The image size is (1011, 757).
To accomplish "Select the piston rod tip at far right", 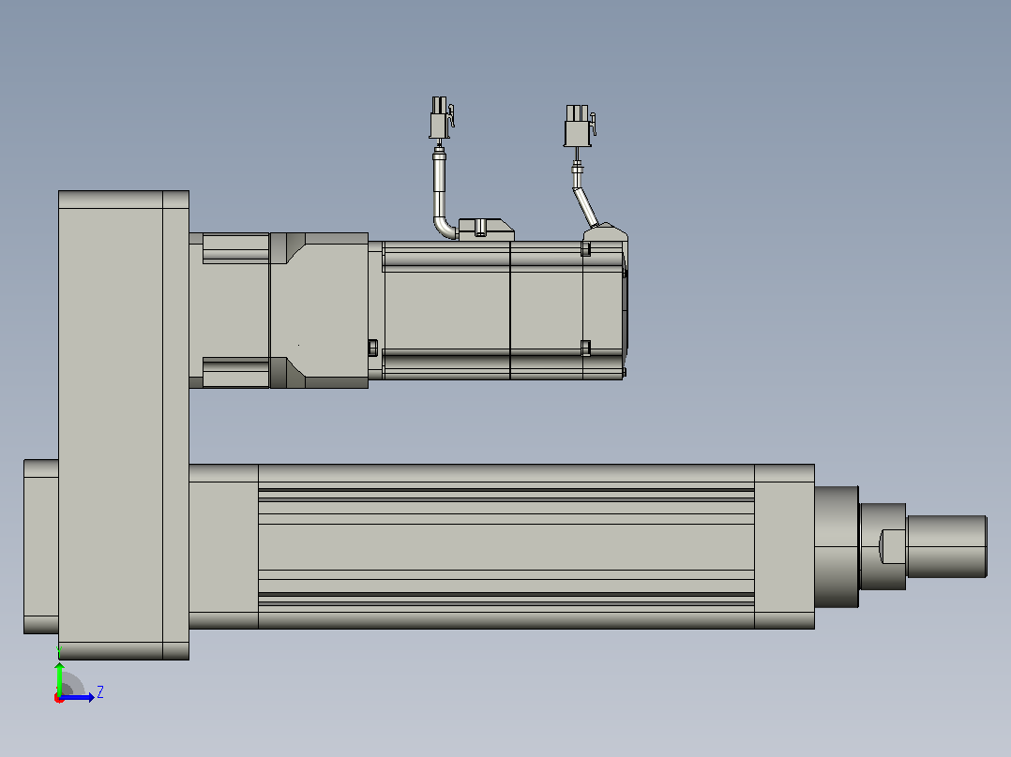I will [946, 546].
